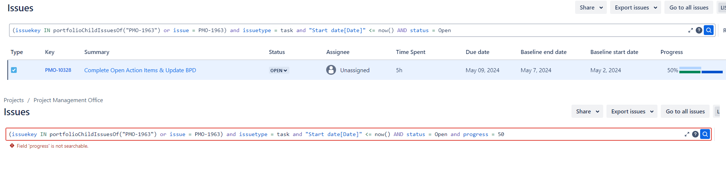The image size is (726, 194).
Task: Click the Projects breadcrumb link
Action: point(14,100)
